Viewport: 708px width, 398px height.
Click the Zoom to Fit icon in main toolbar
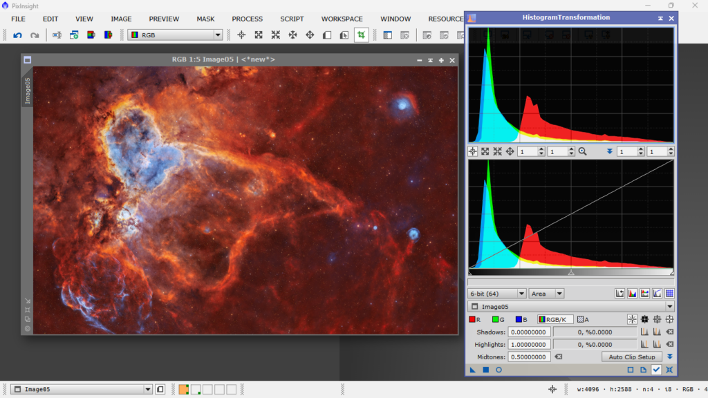[x=259, y=35]
